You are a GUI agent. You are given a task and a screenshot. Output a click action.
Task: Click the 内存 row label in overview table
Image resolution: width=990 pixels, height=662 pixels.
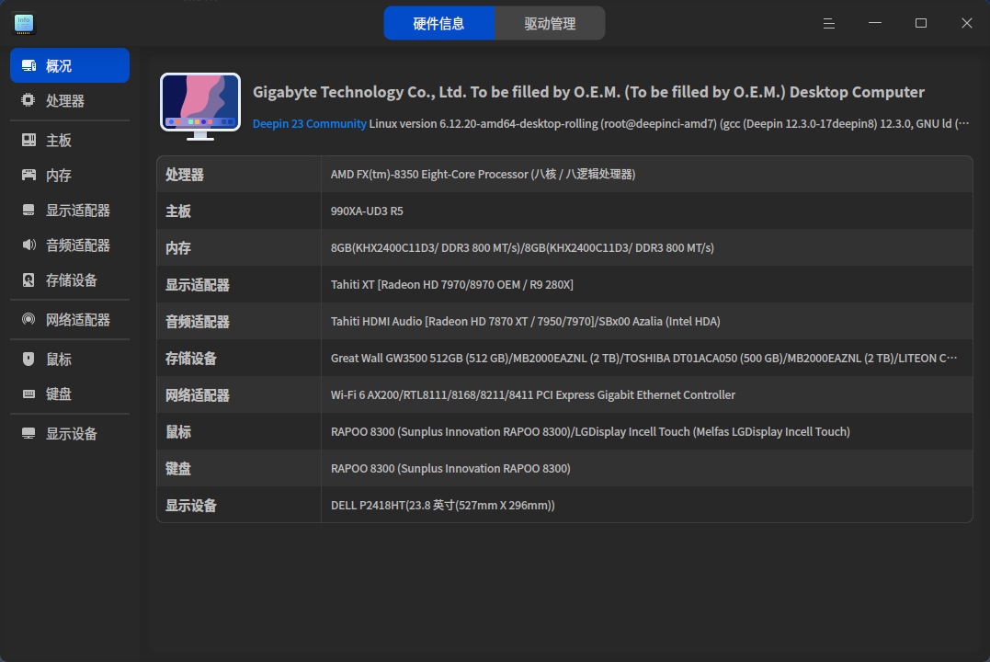click(178, 247)
